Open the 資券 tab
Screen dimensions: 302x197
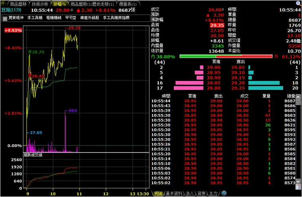[201, 193]
